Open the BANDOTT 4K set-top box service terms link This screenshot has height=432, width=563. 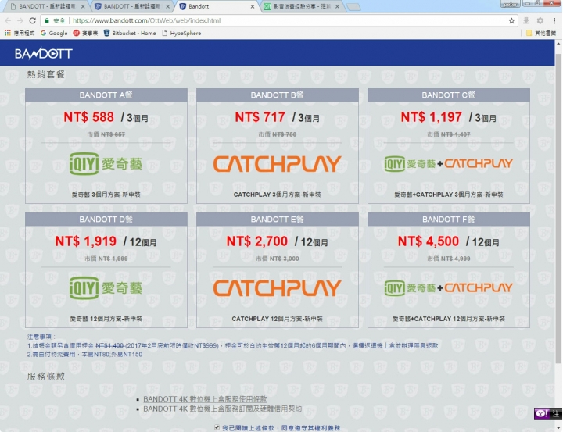click(205, 399)
